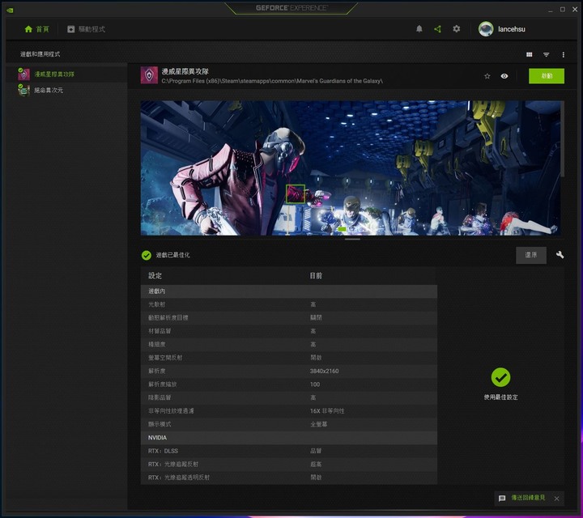Click the 100 resolution scale value
This screenshot has height=518, width=583.
[x=315, y=384]
